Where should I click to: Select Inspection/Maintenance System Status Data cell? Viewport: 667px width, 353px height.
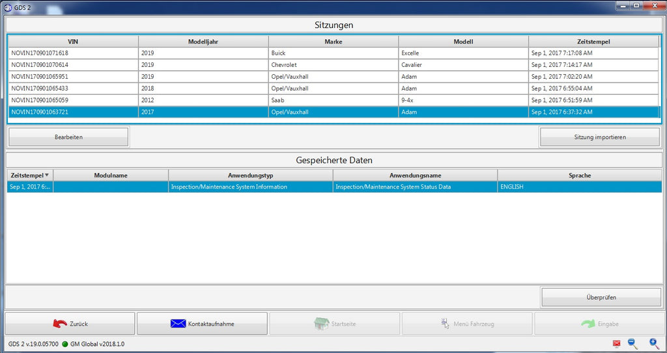415,187
